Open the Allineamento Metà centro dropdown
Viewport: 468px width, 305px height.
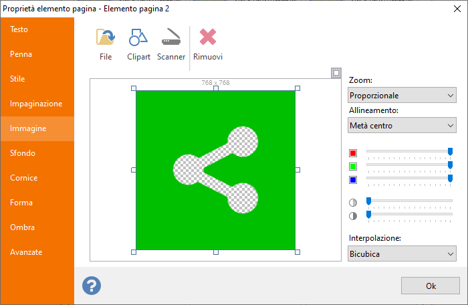(x=402, y=126)
